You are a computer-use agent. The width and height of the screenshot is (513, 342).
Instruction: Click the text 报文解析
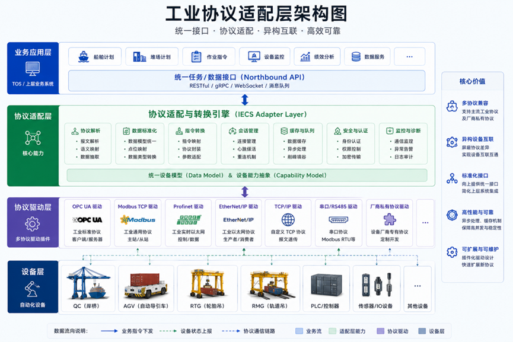(x=90, y=141)
